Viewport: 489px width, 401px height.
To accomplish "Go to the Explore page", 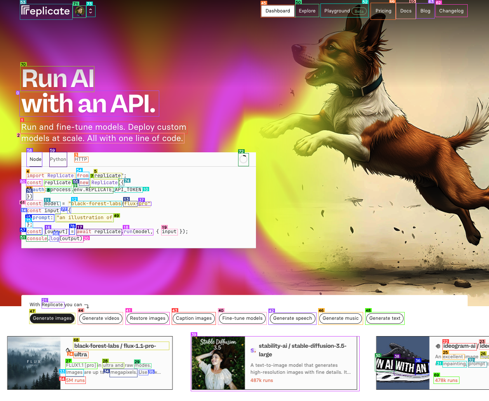I will coord(307,11).
